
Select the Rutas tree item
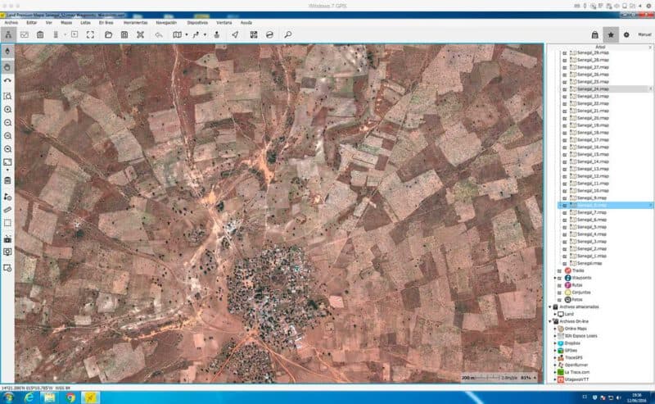tap(577, 285)
